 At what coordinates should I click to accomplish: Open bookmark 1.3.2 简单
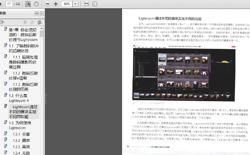click(21, 140)
